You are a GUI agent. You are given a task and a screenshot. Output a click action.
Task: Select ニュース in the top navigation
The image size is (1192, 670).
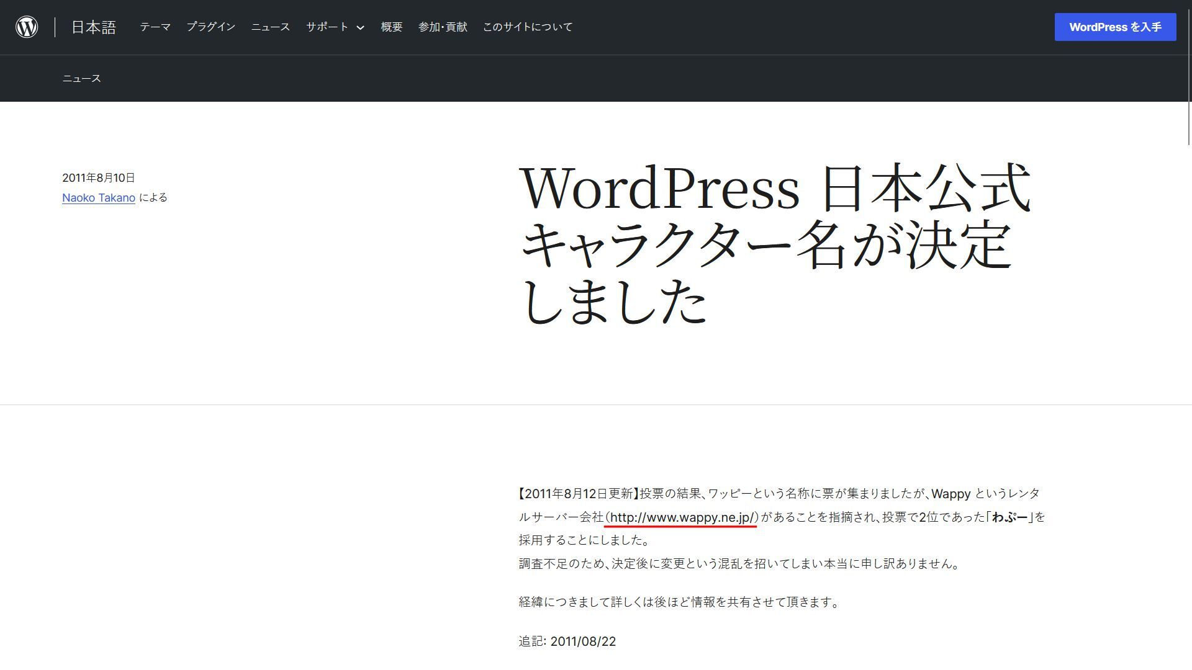tap(271, 27)
